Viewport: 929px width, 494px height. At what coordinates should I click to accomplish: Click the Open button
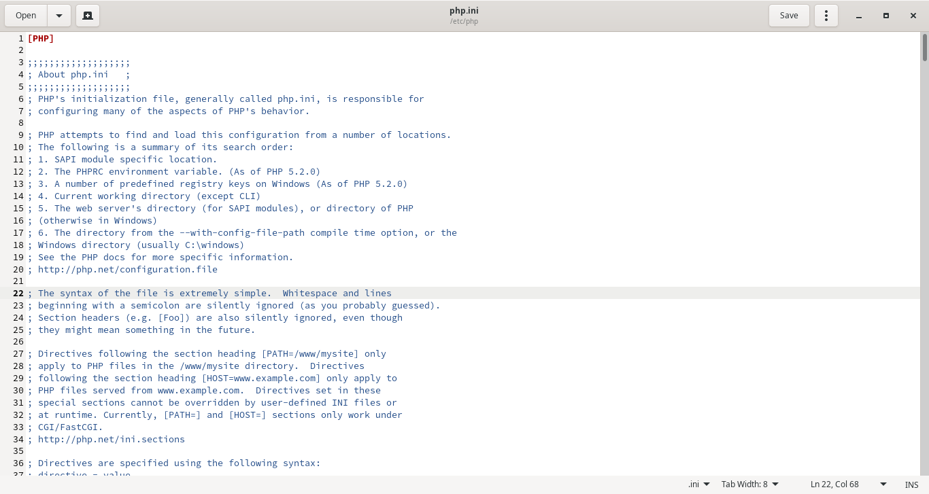point(26,15)
